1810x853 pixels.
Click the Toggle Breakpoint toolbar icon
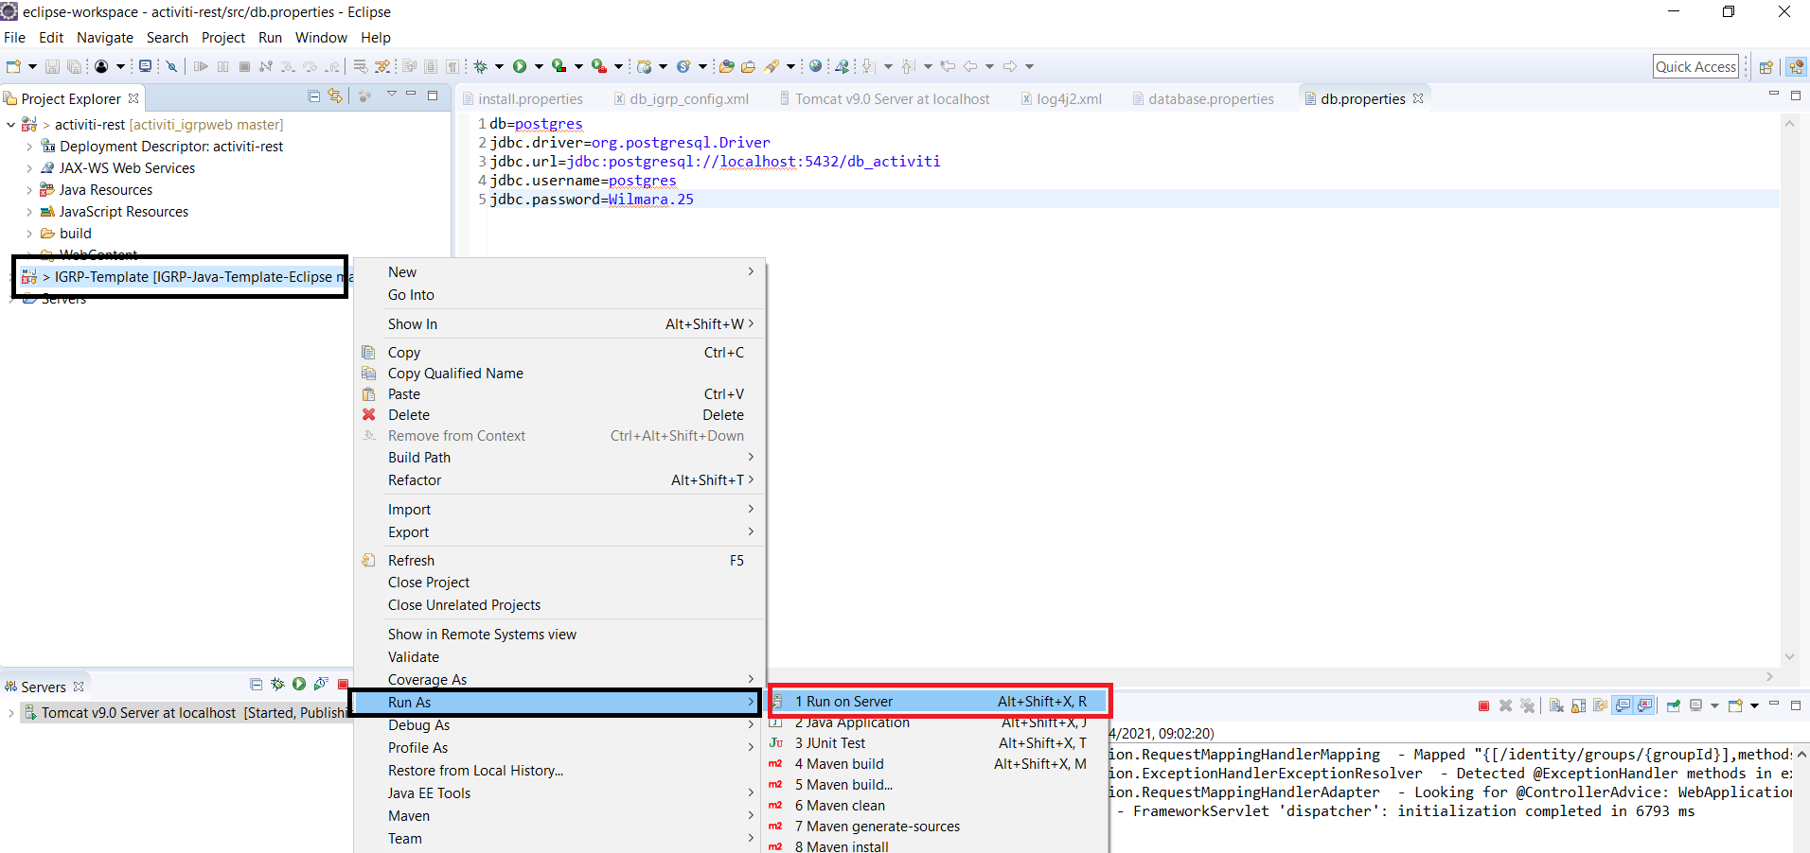(x=171, y=66)
